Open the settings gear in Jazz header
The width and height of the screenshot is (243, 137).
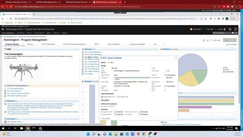[230, 29]
